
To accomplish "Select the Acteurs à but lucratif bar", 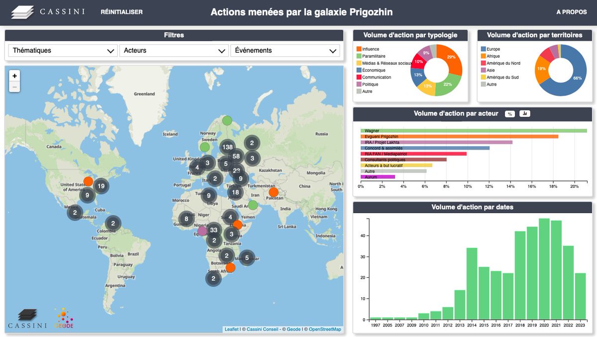I will (397, 166).
